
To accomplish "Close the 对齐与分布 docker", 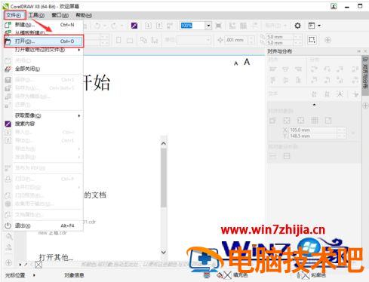I will pos(365,51).
